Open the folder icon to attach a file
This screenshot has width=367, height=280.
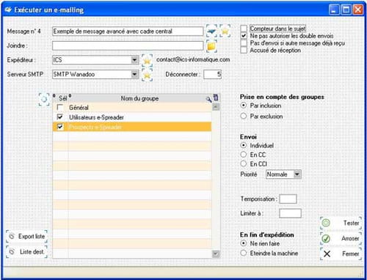click(x=211, y=46)
